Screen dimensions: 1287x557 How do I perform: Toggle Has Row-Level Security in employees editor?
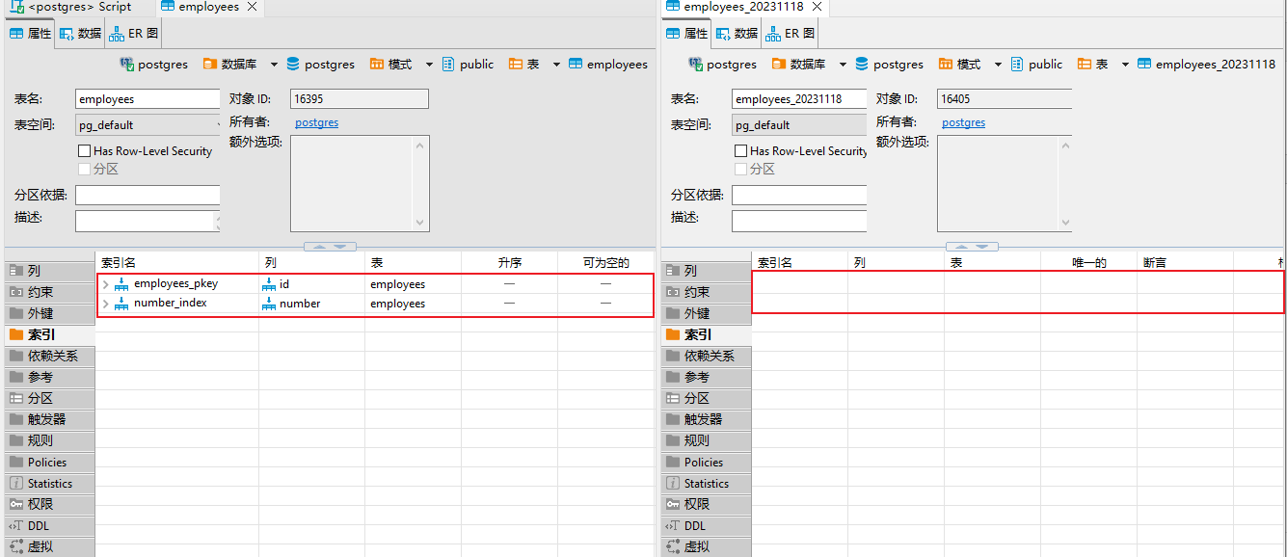click(x=85, y=151)
